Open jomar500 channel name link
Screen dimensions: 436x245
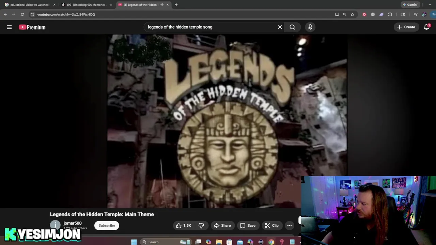pyautogui.click(x=72, y=223)
